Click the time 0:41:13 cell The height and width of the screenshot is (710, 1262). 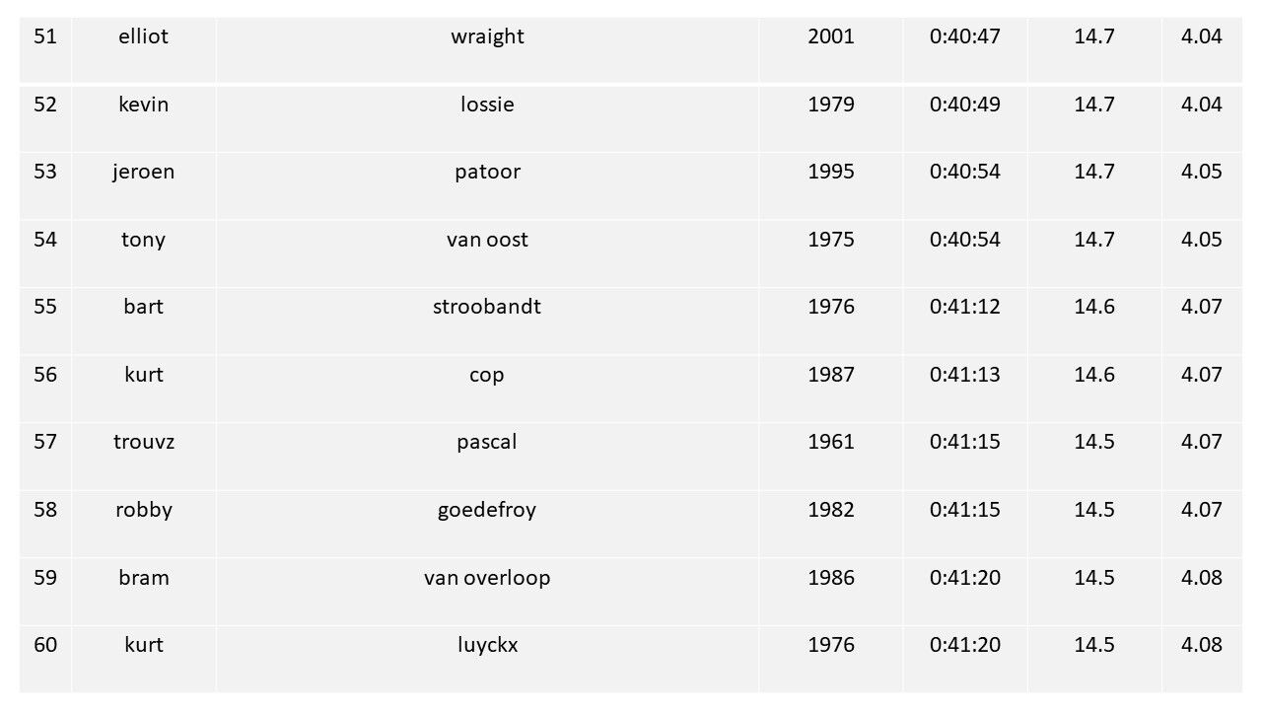964,375
